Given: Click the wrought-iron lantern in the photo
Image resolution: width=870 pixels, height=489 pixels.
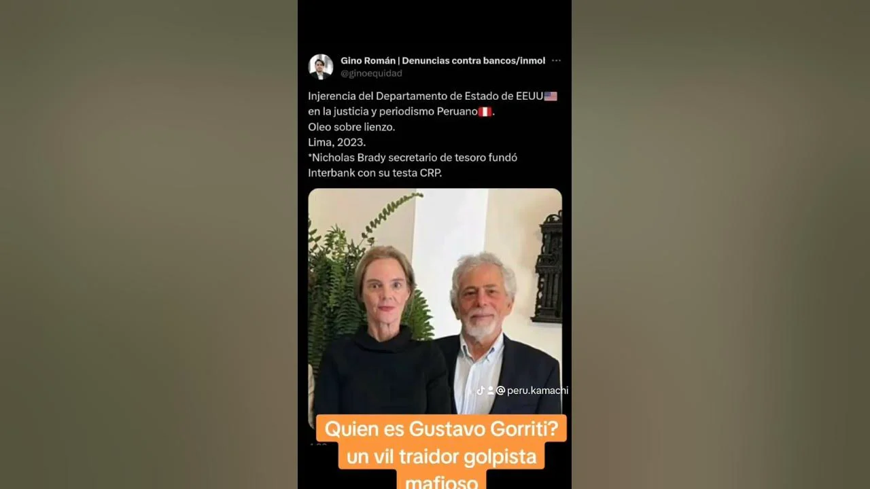Looking at the screenshot, I should coord(548,268).
